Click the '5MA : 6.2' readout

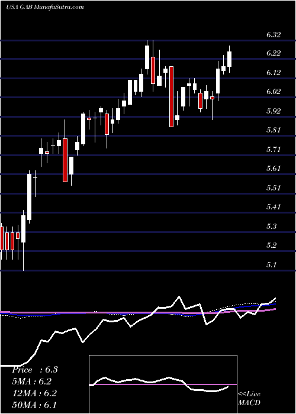coord(31,381)
